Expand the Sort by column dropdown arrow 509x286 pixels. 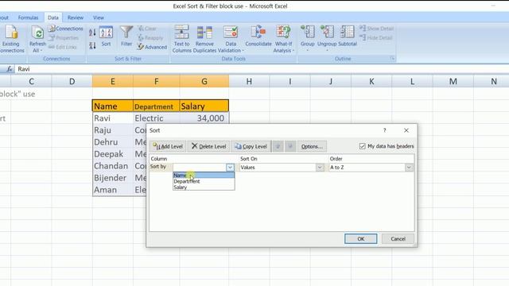click(230, 168)
